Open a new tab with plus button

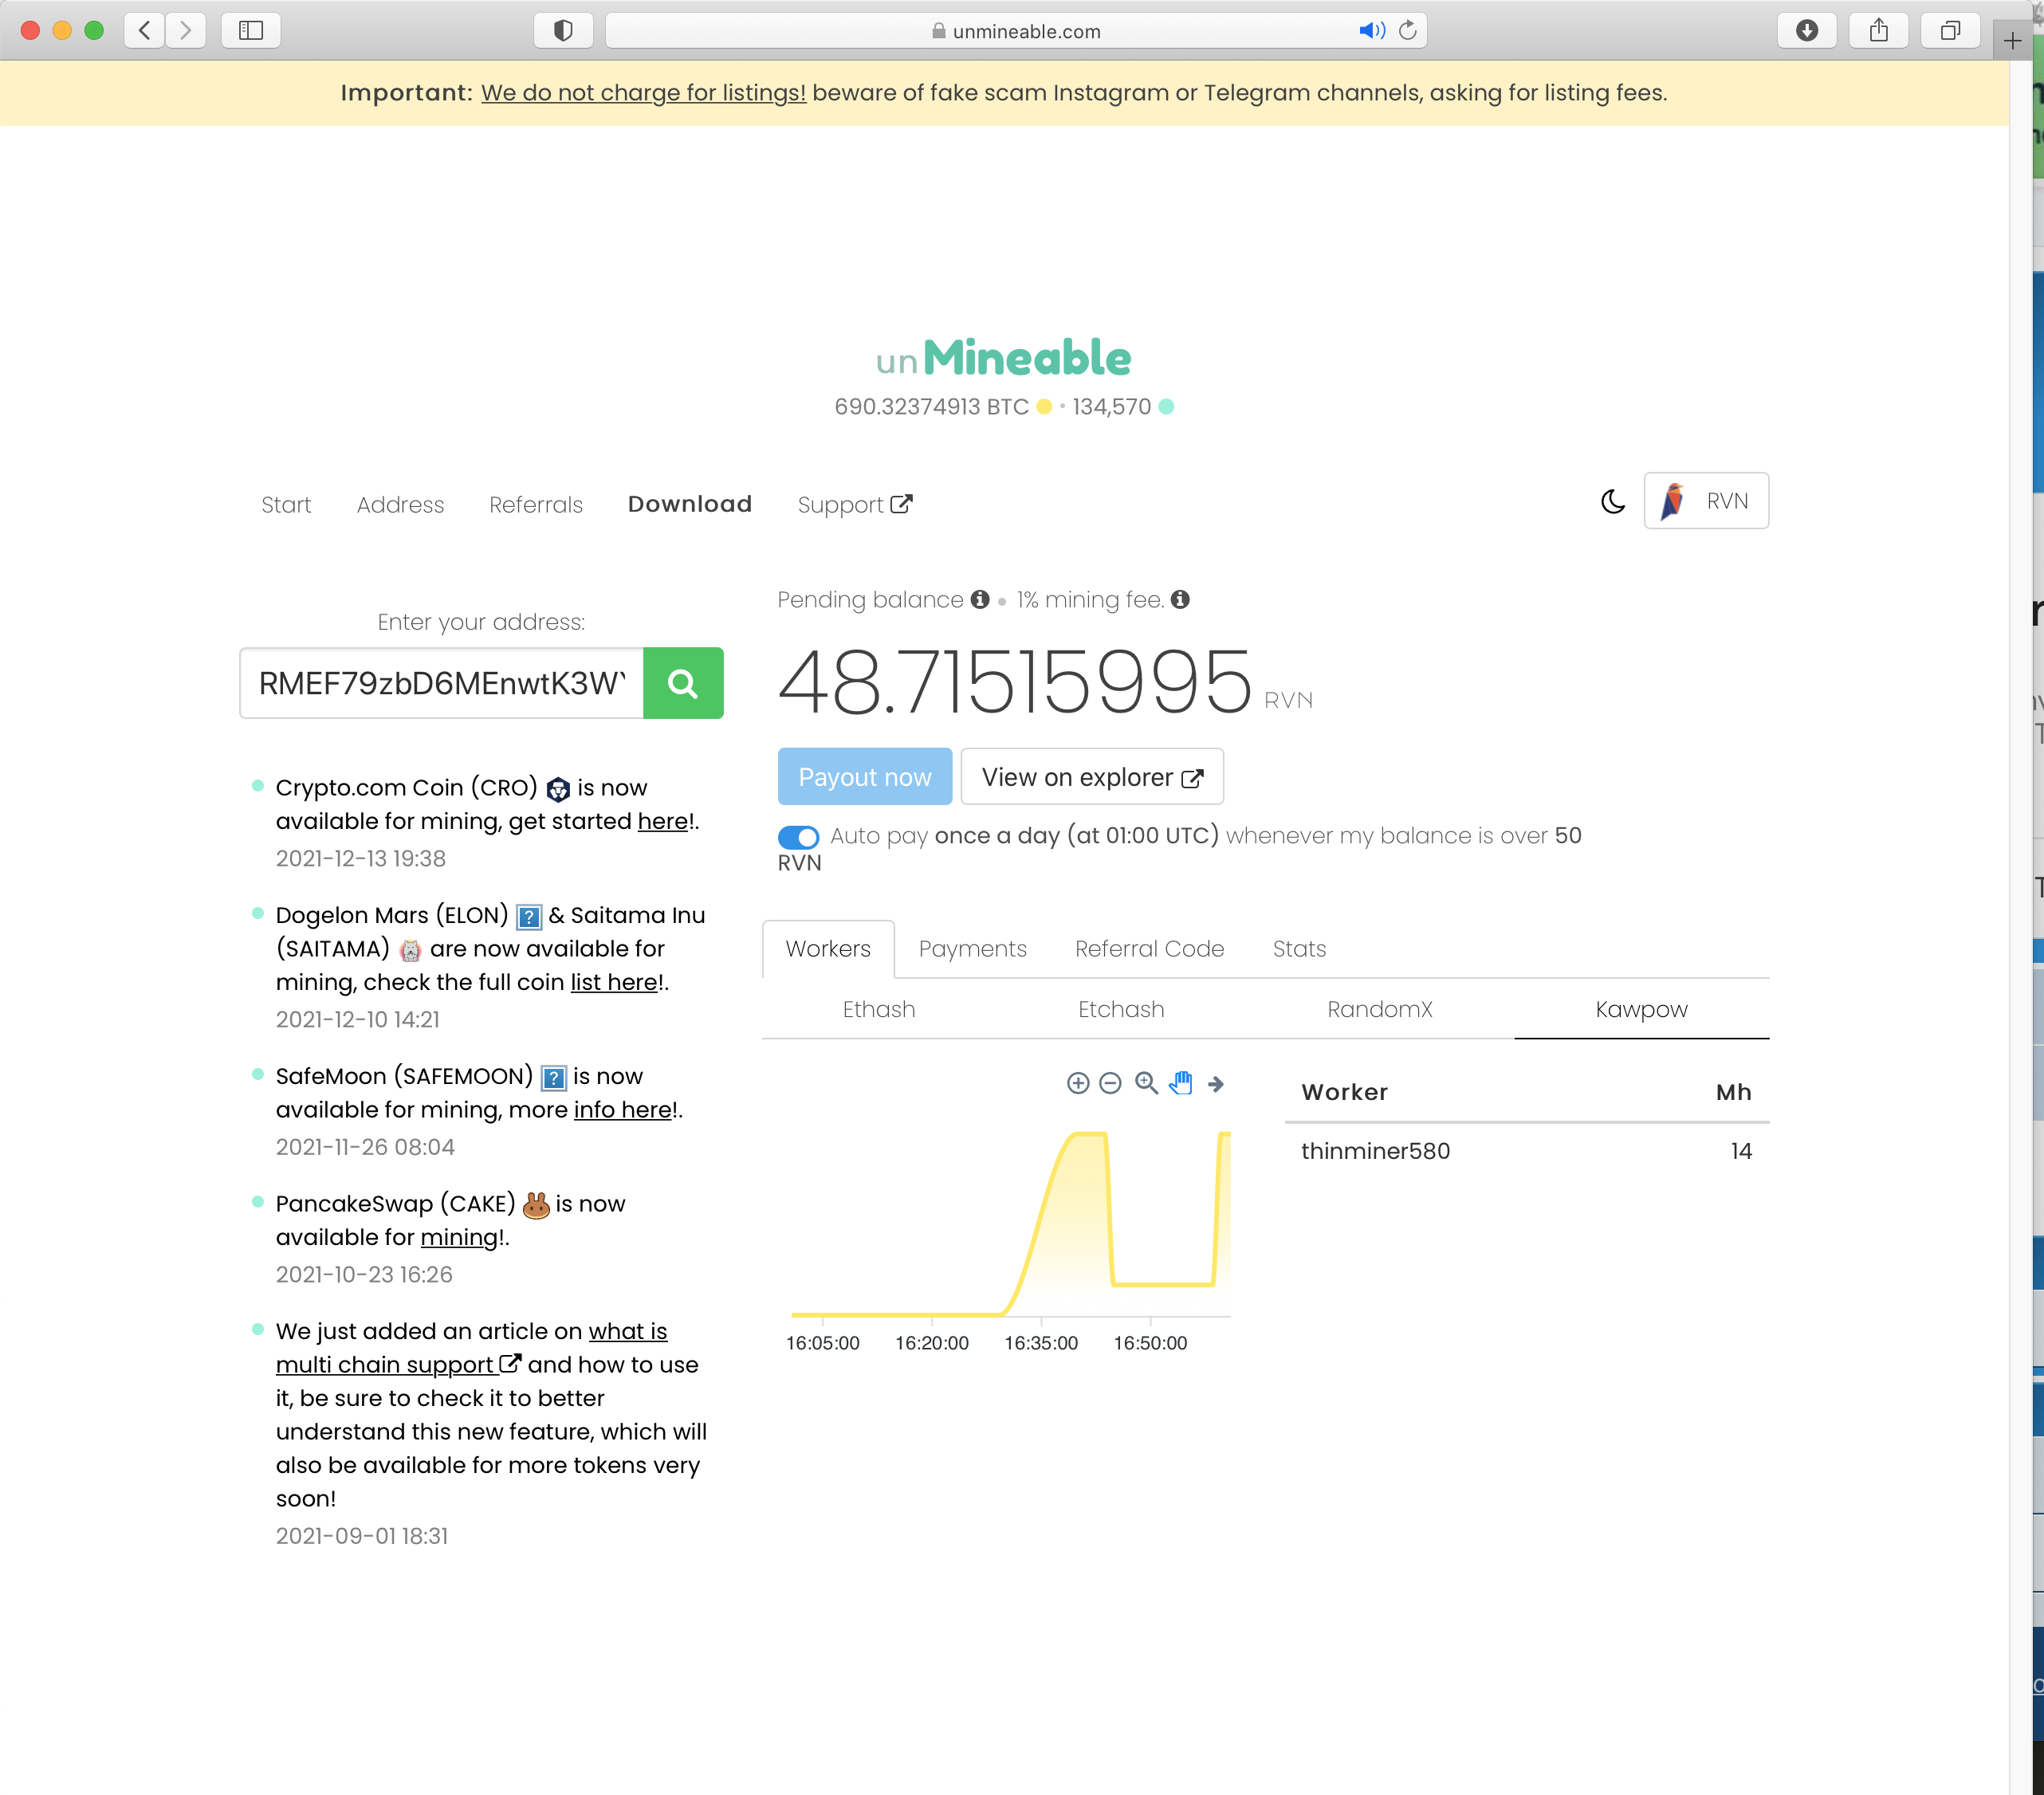(2012, 40)
